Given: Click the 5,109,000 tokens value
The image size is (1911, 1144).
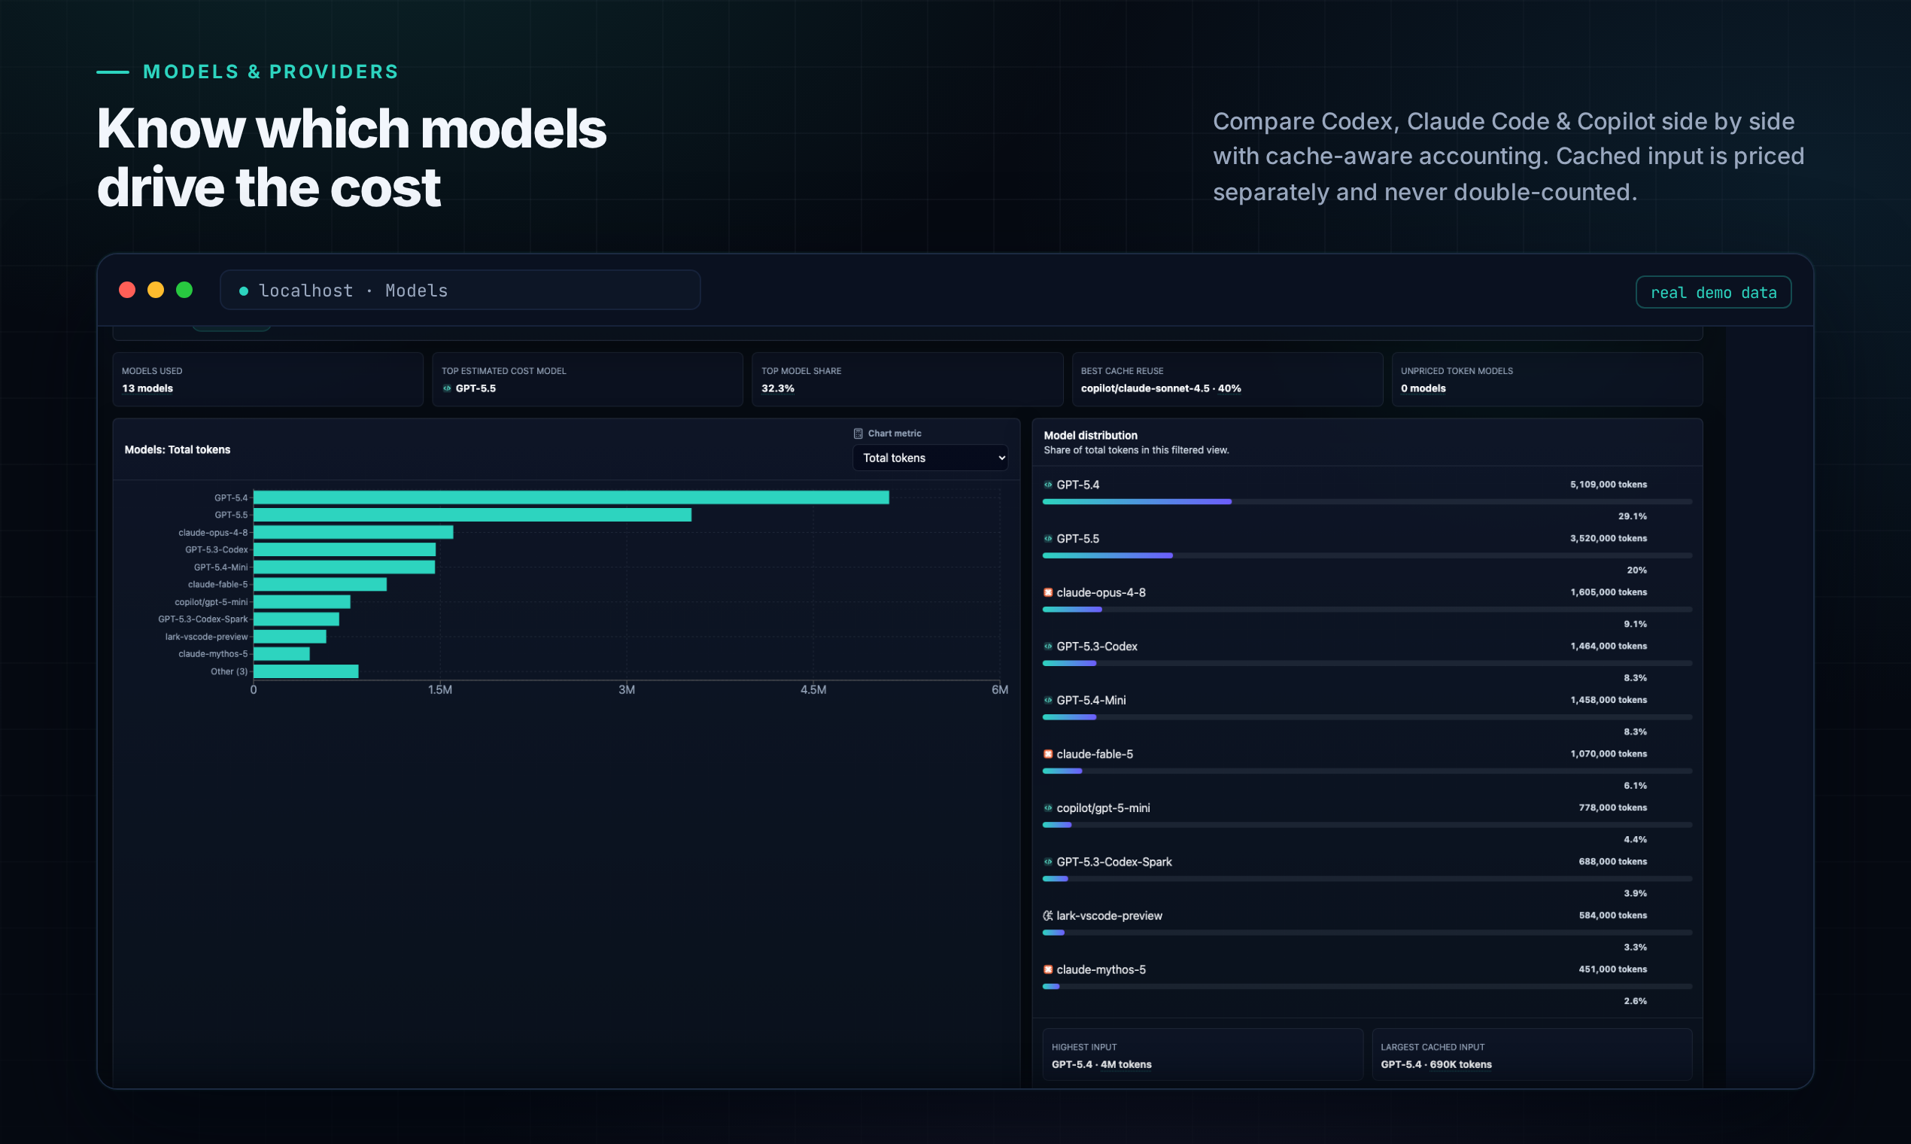Looking at the screenshot, I should 1608,485.
